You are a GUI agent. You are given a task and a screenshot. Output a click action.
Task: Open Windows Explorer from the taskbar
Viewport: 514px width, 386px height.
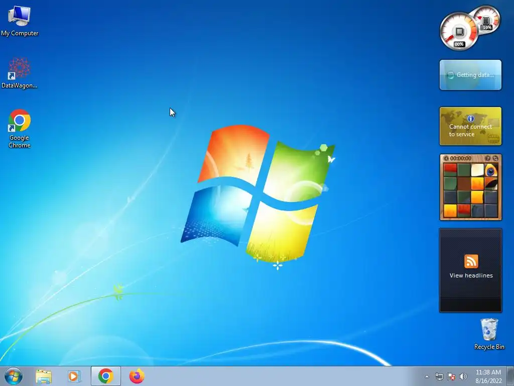pyautogui.click(x=44, y=376)
